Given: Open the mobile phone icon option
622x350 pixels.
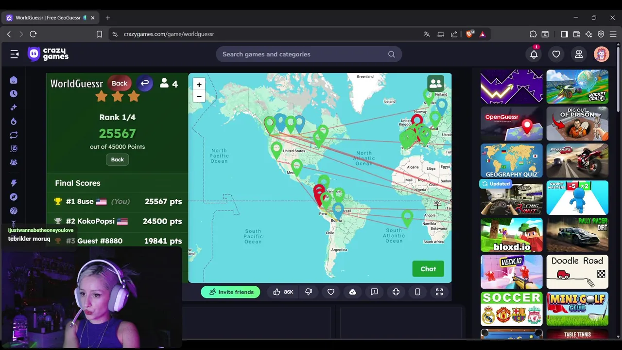Looking at the screenshot, I should point(417,292).
